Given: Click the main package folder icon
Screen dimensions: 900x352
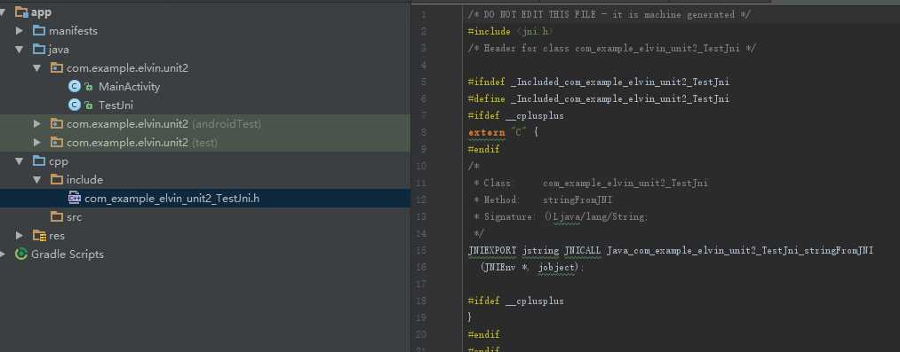Looking at the screenshot, I should (57, 67).
